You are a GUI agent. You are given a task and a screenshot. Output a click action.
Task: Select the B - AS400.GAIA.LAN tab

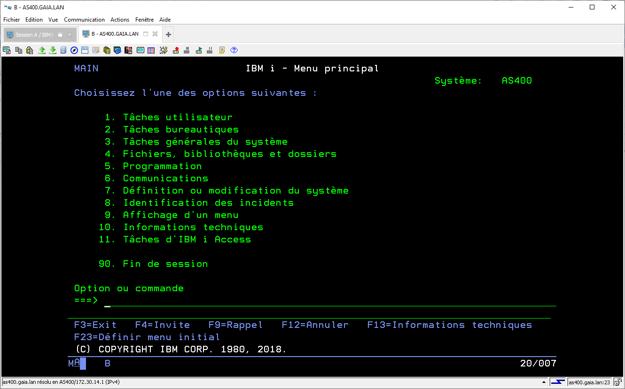(x=120, y=34)
